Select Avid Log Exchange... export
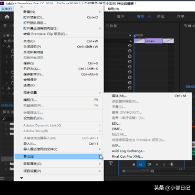This screenshot has height=195, width=195. [147, 151]
